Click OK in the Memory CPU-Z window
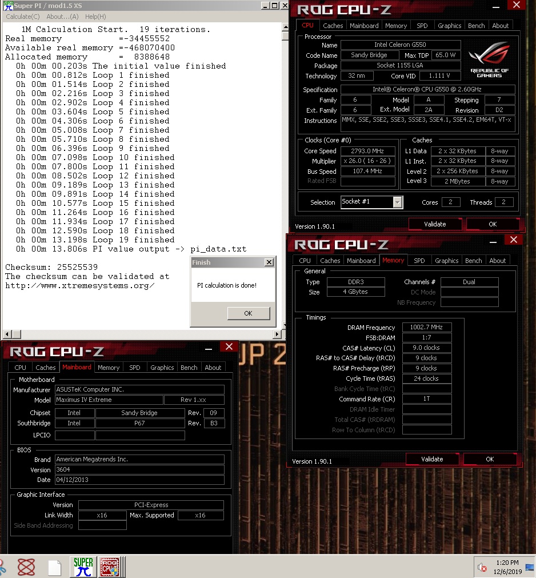The height and width of the screenshot is (578, 536). 490,459
